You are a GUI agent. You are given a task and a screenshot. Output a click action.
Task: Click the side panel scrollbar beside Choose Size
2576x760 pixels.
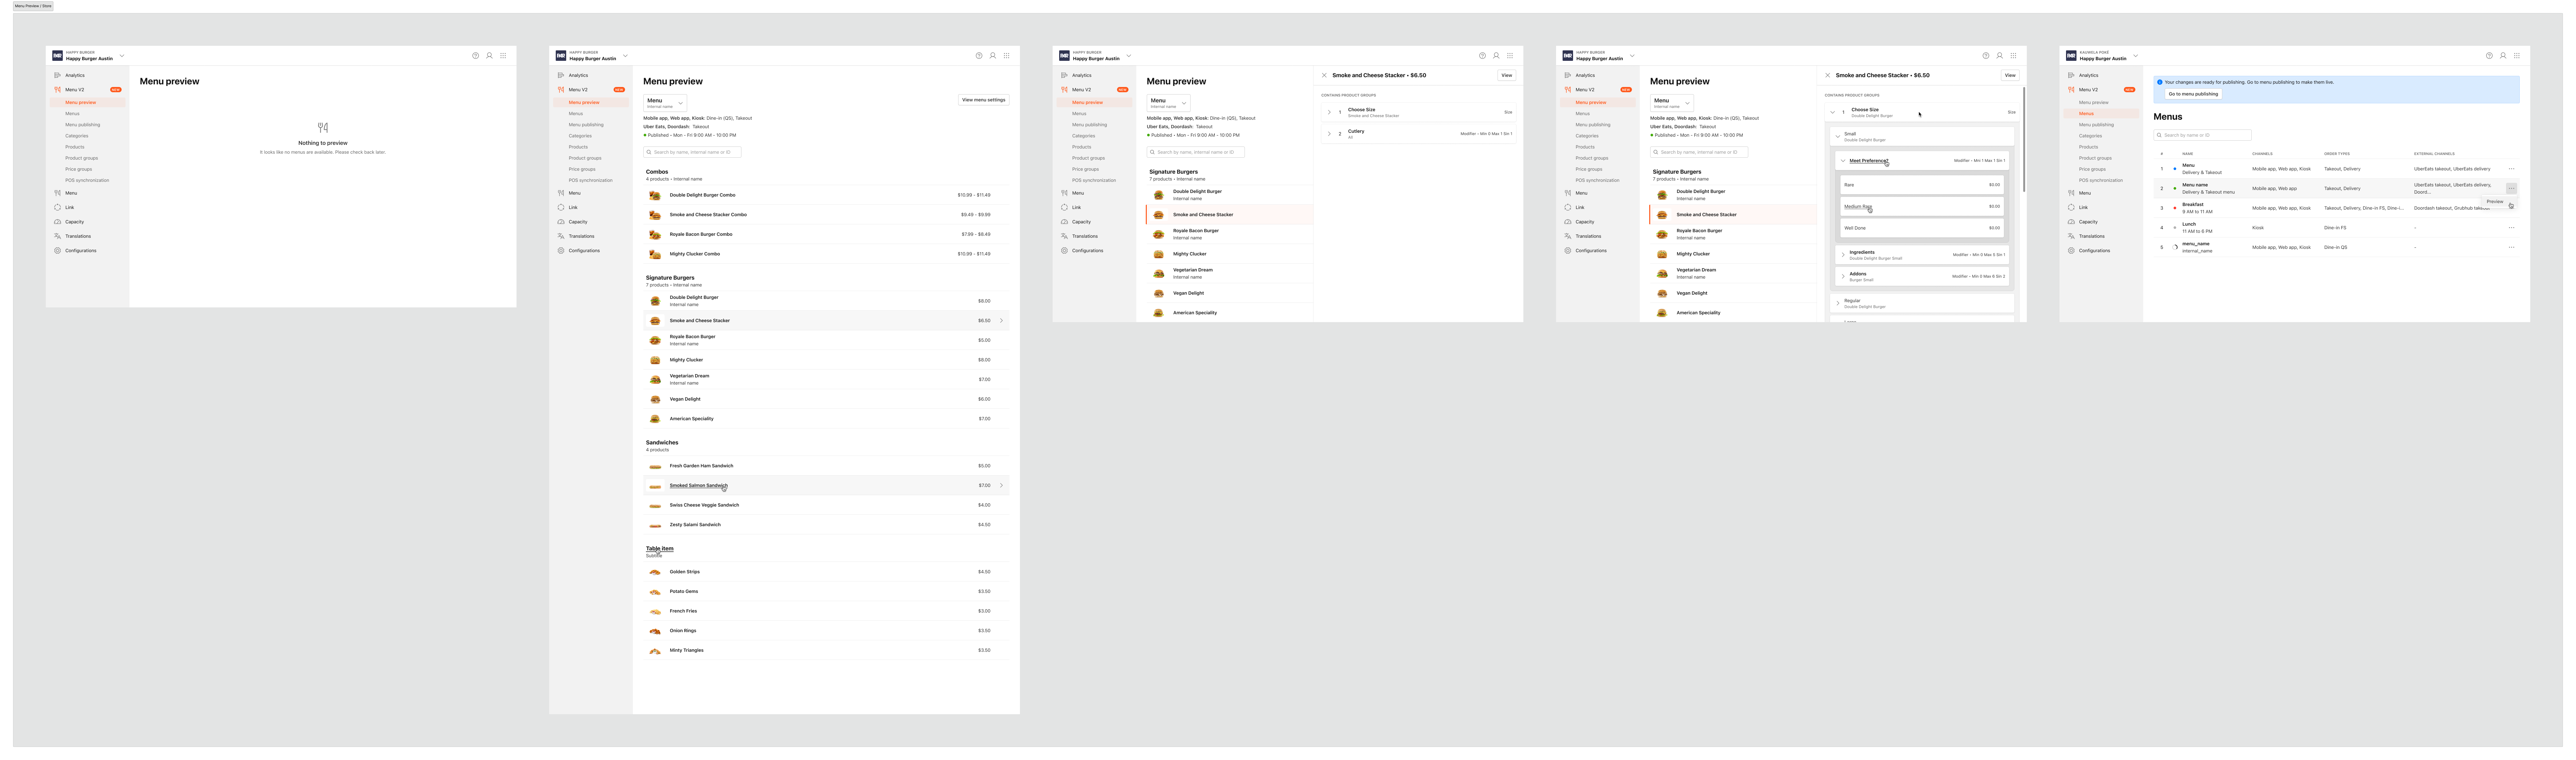2024,140
